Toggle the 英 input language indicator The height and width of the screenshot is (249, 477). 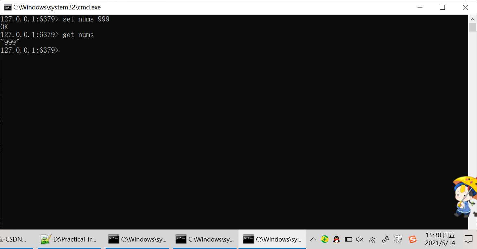[x=398, y=239]
